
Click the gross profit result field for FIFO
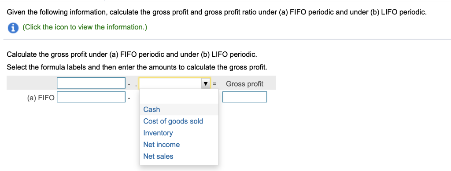(244, 97)
